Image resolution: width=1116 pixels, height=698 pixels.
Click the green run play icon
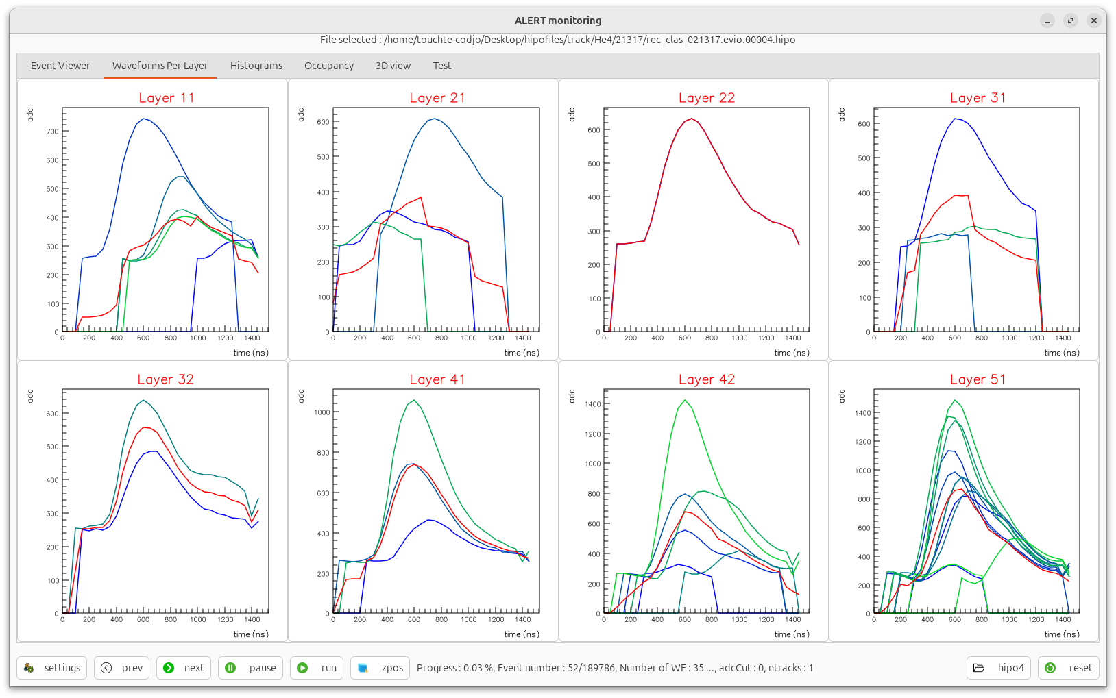coord(302,668)
